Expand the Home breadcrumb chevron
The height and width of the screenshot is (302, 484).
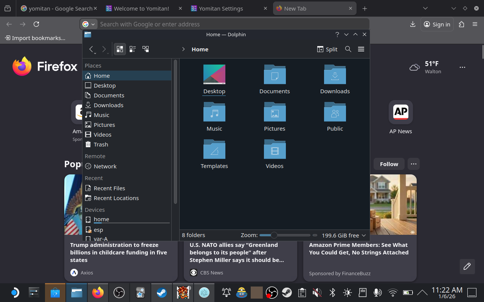pyautogui.click(x=183, y=49)
